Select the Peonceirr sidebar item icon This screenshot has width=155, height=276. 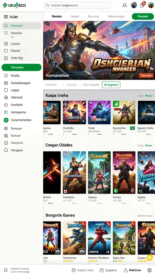coord(6,26)
